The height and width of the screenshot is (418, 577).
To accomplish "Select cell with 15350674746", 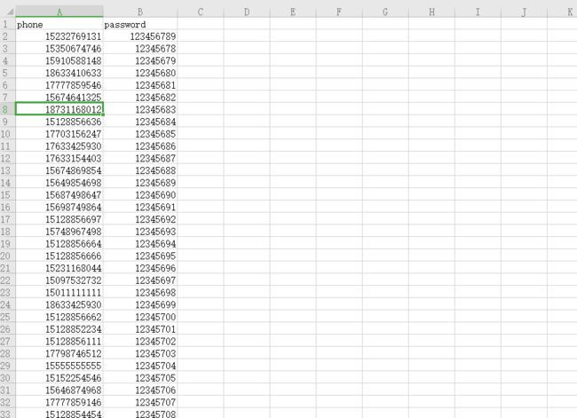I will click(x=59, y=48).
